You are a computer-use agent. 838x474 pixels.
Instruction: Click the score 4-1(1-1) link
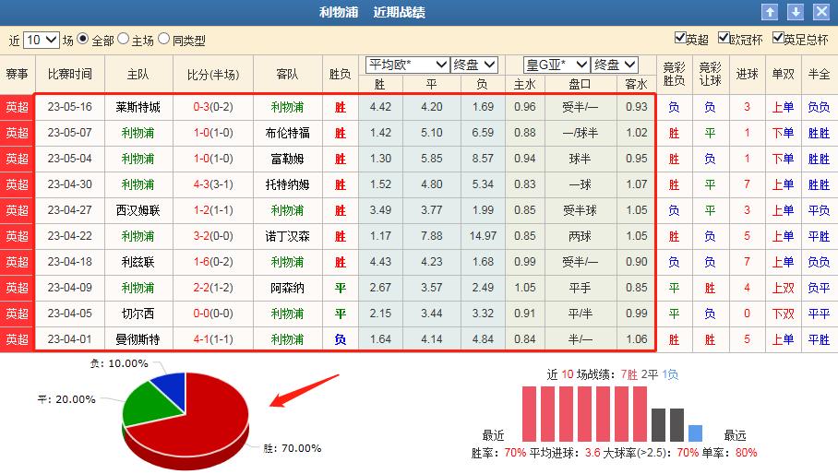pos(213,339)
